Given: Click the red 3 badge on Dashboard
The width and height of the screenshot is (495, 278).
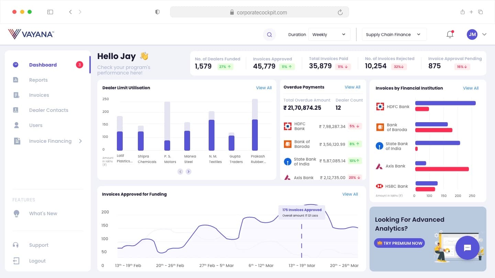Looking at the screenshot, I should click(x=79, y=65).
